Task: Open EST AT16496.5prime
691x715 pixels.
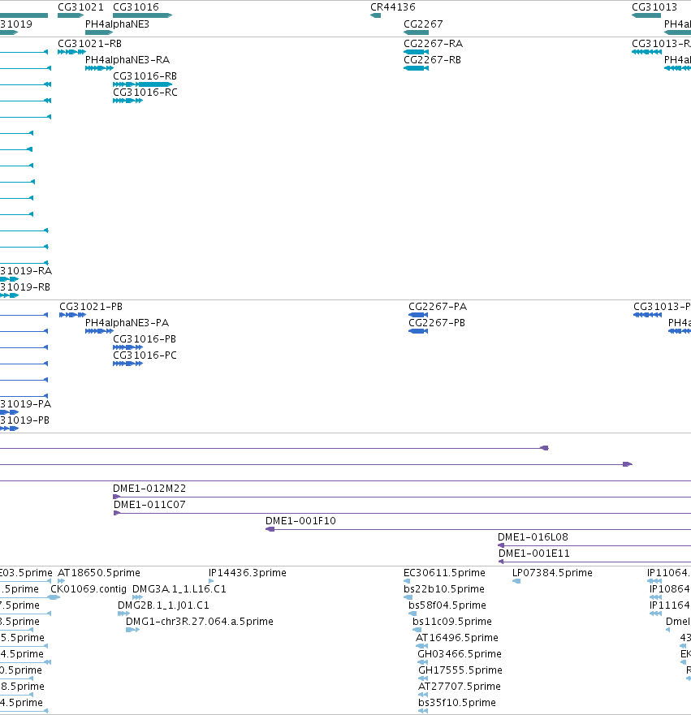Action: point(457,638)
